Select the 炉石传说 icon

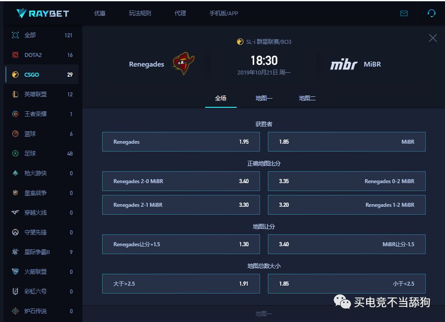click(x=15, y=311)
